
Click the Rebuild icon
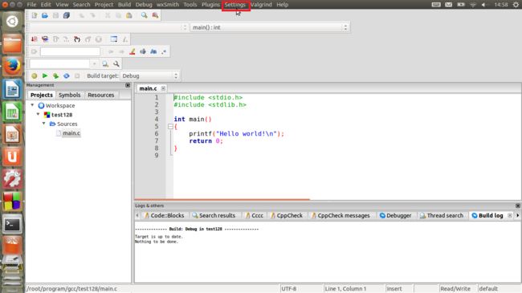pos(67,76)
